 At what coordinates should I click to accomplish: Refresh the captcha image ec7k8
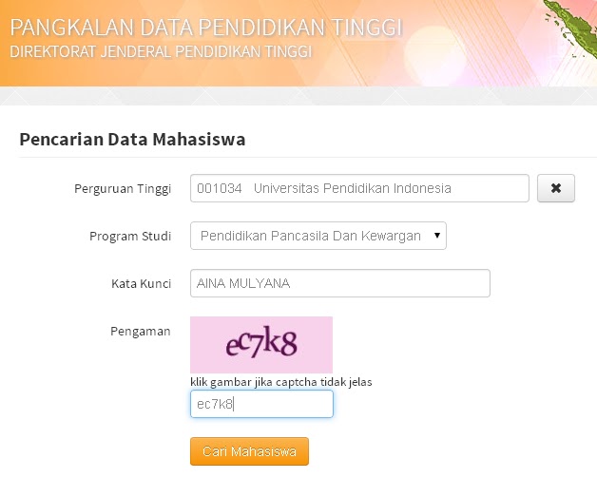click(261, 345)
